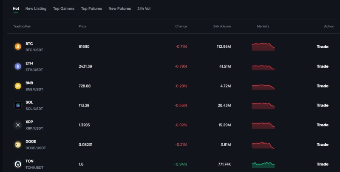
Task: Click the 771.74K volume value
Action: point(224,164)
